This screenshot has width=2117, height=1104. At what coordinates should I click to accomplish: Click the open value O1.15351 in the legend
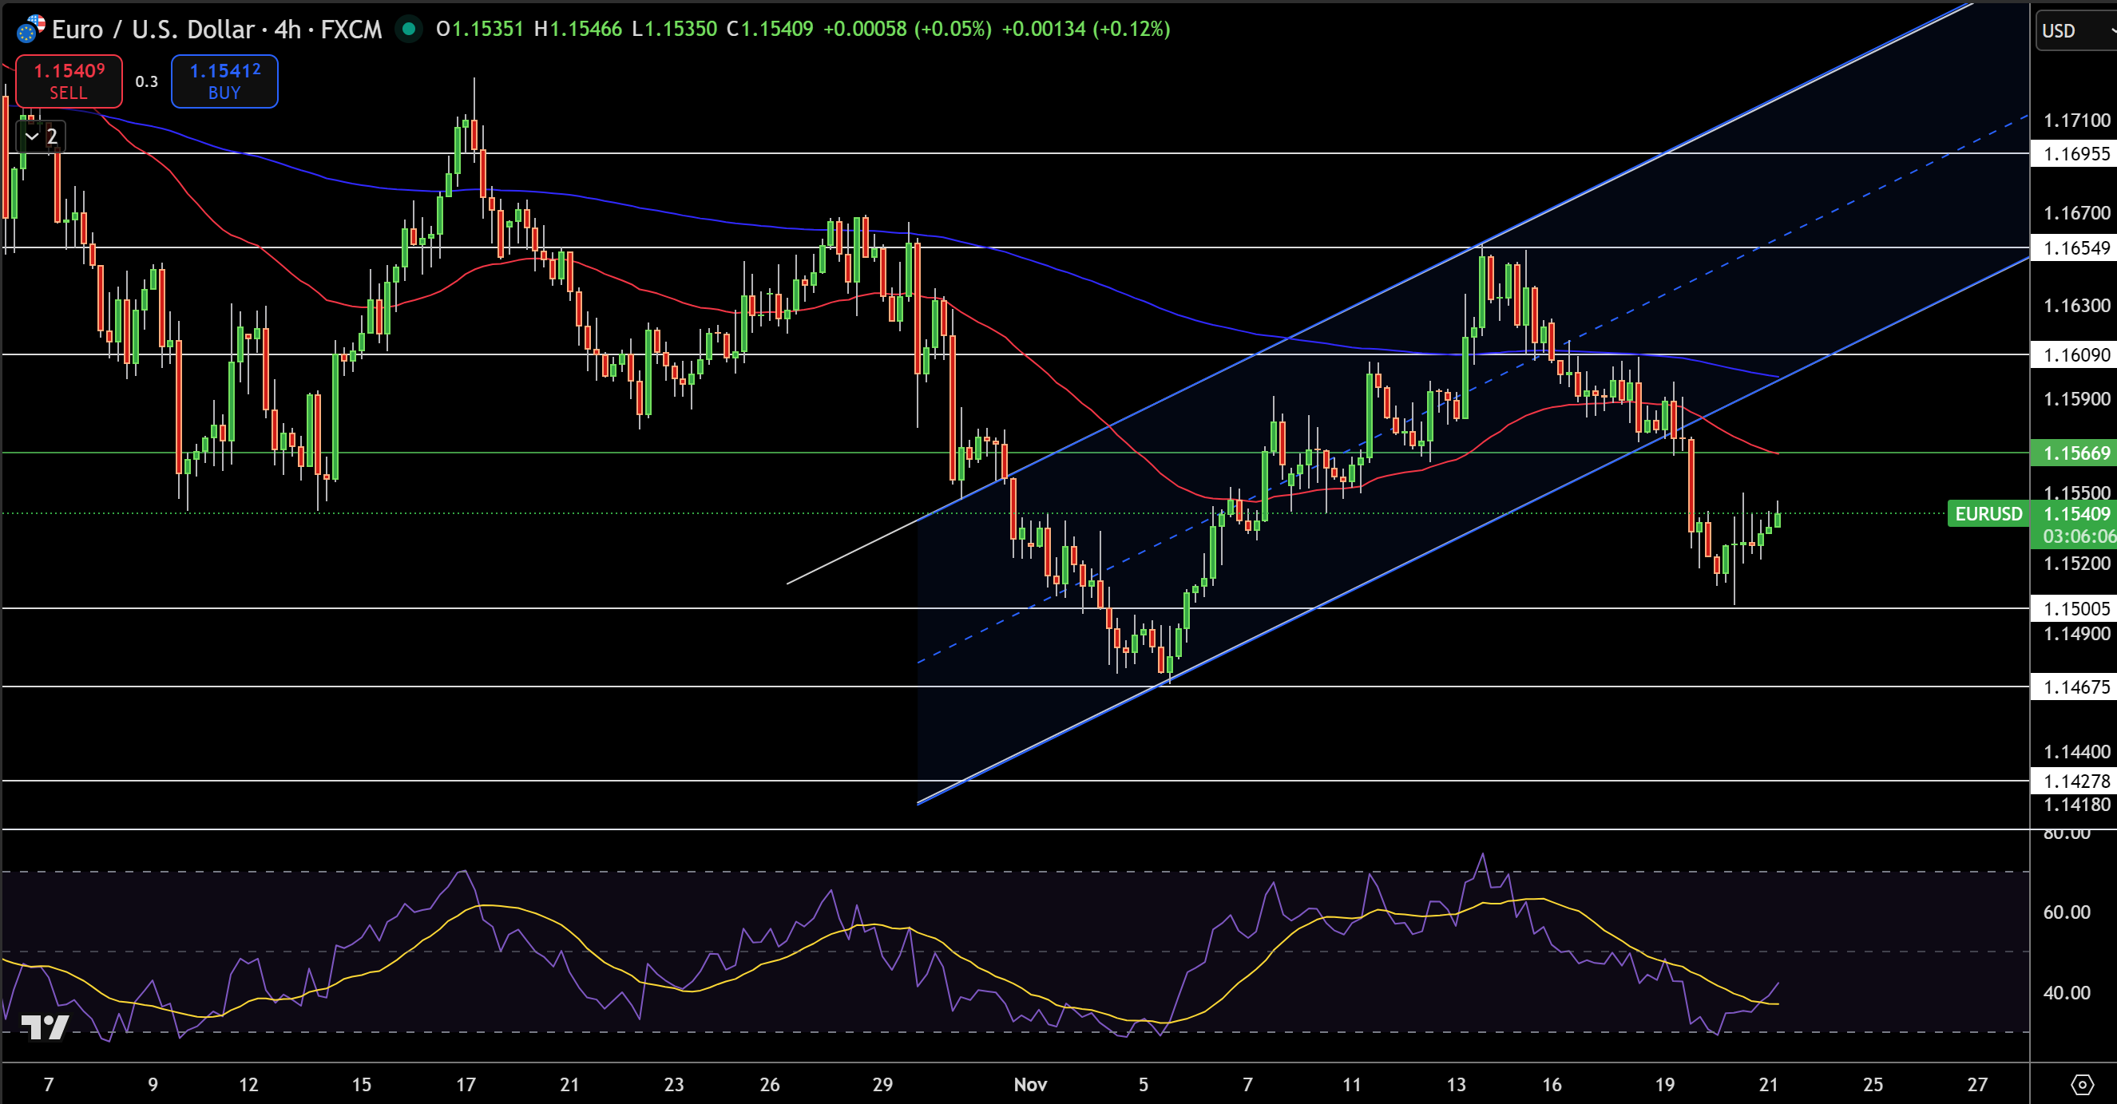click(479, 30)
